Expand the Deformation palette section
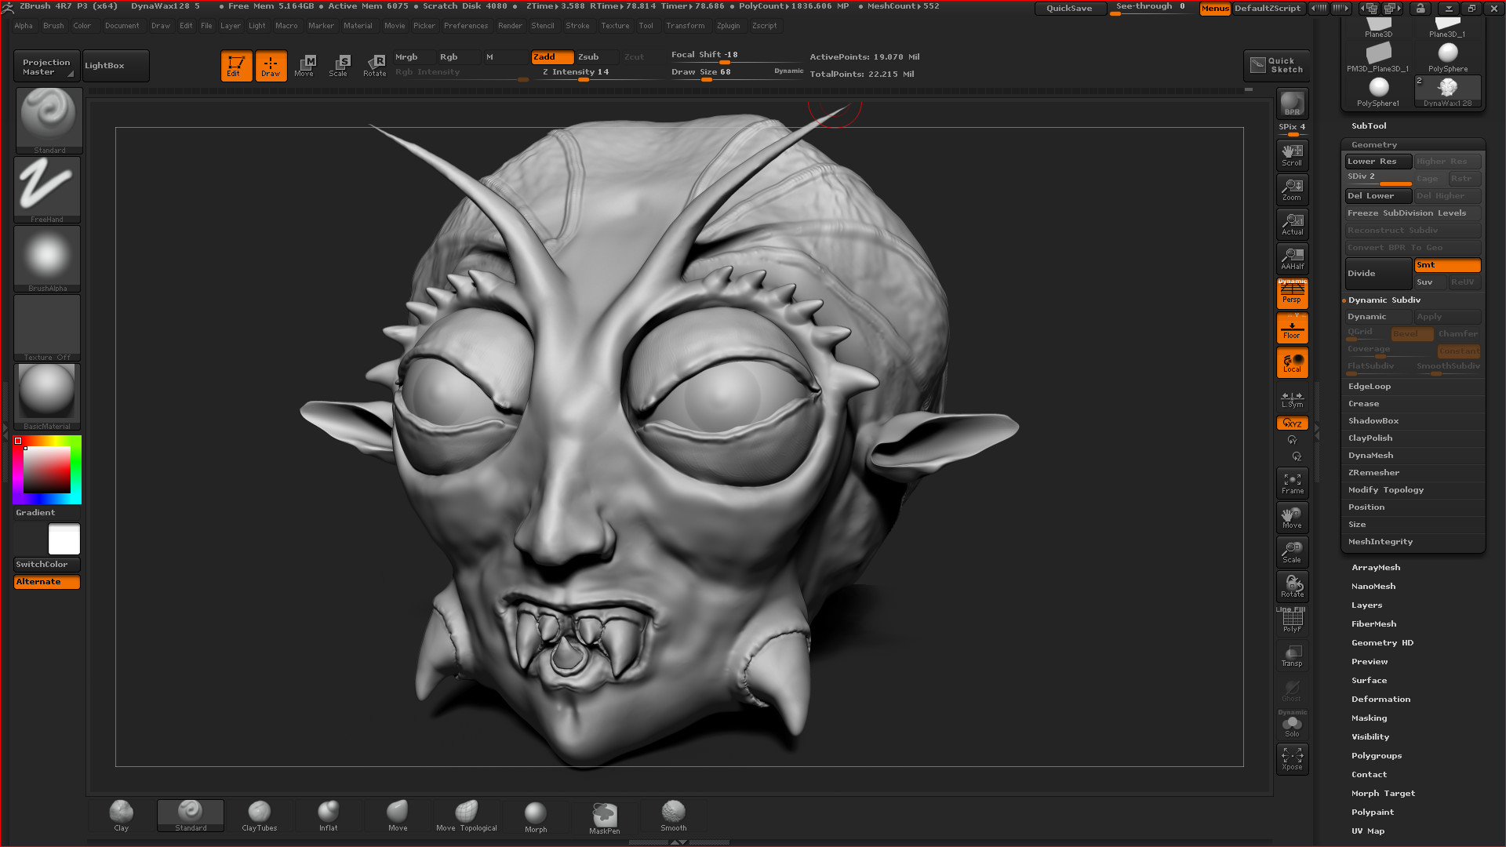This screenshot has width=1506, height=847. [x=1380, y=700]
